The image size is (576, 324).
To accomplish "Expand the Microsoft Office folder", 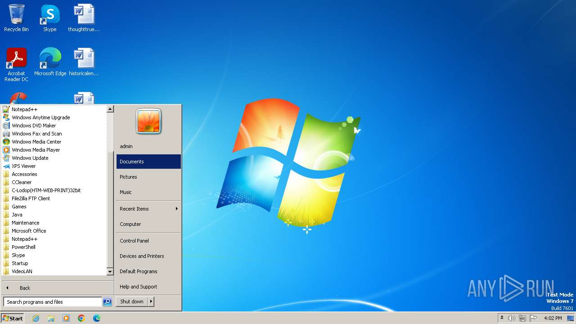I will click(x=29, y=231).
